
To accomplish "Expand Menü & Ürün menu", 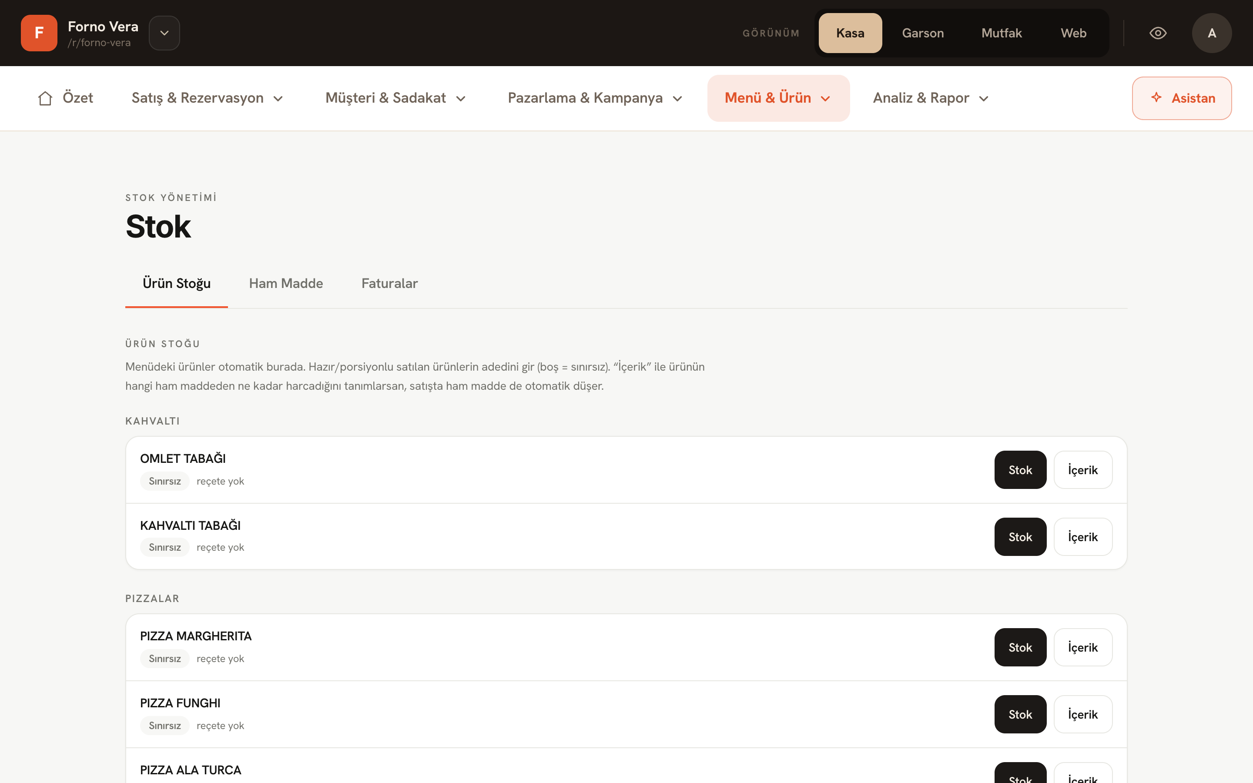I will point(778,98).
